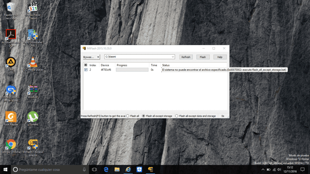The height and width of the screenshot is (174, 310).
Task: Open the Windows Start menu
Action: pos(5,170)
